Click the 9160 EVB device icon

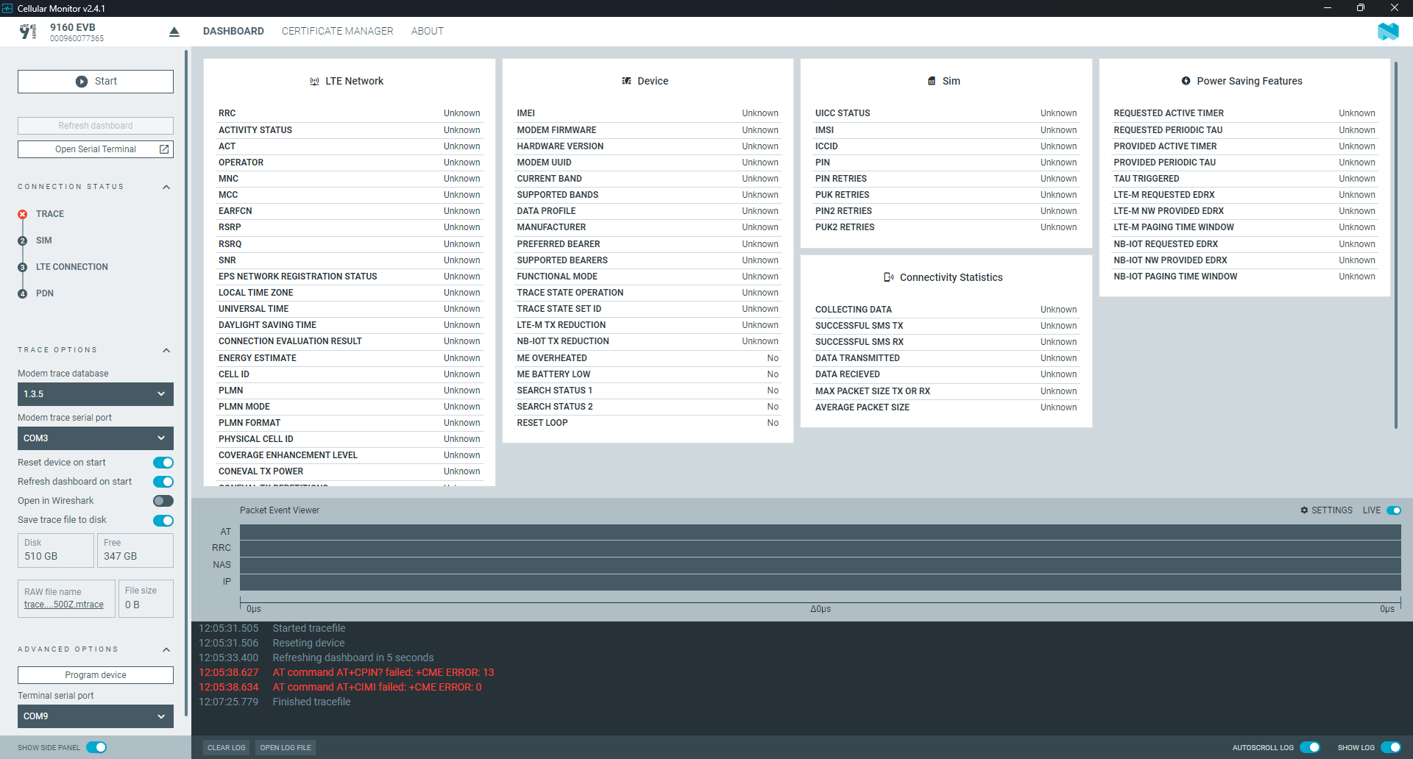28,32
